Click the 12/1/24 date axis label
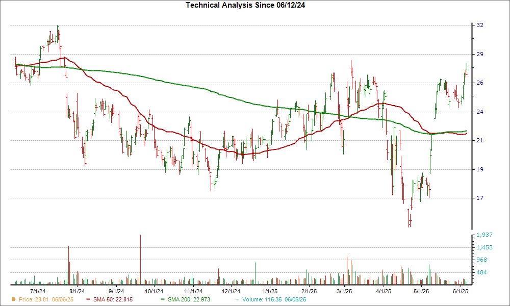Viewport: 510px width, 306px height. (231, 291)
